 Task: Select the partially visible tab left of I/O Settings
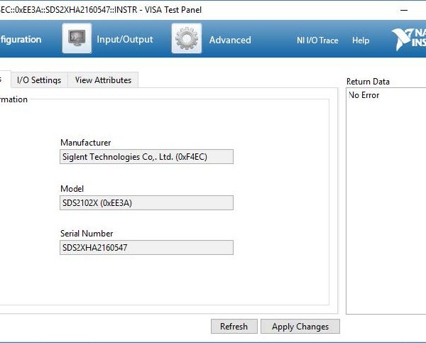coord(4,80)
